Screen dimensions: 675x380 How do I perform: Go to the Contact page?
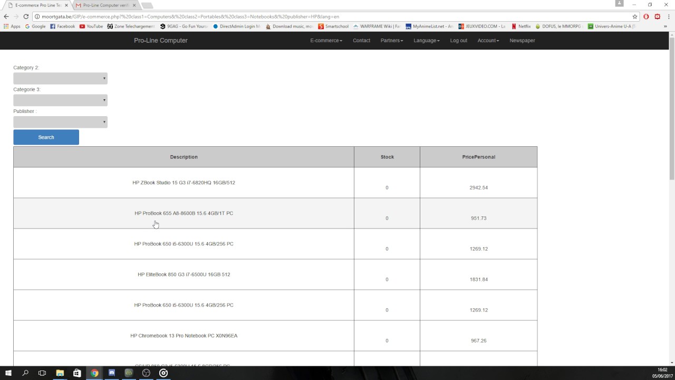(x=361, y=41)
